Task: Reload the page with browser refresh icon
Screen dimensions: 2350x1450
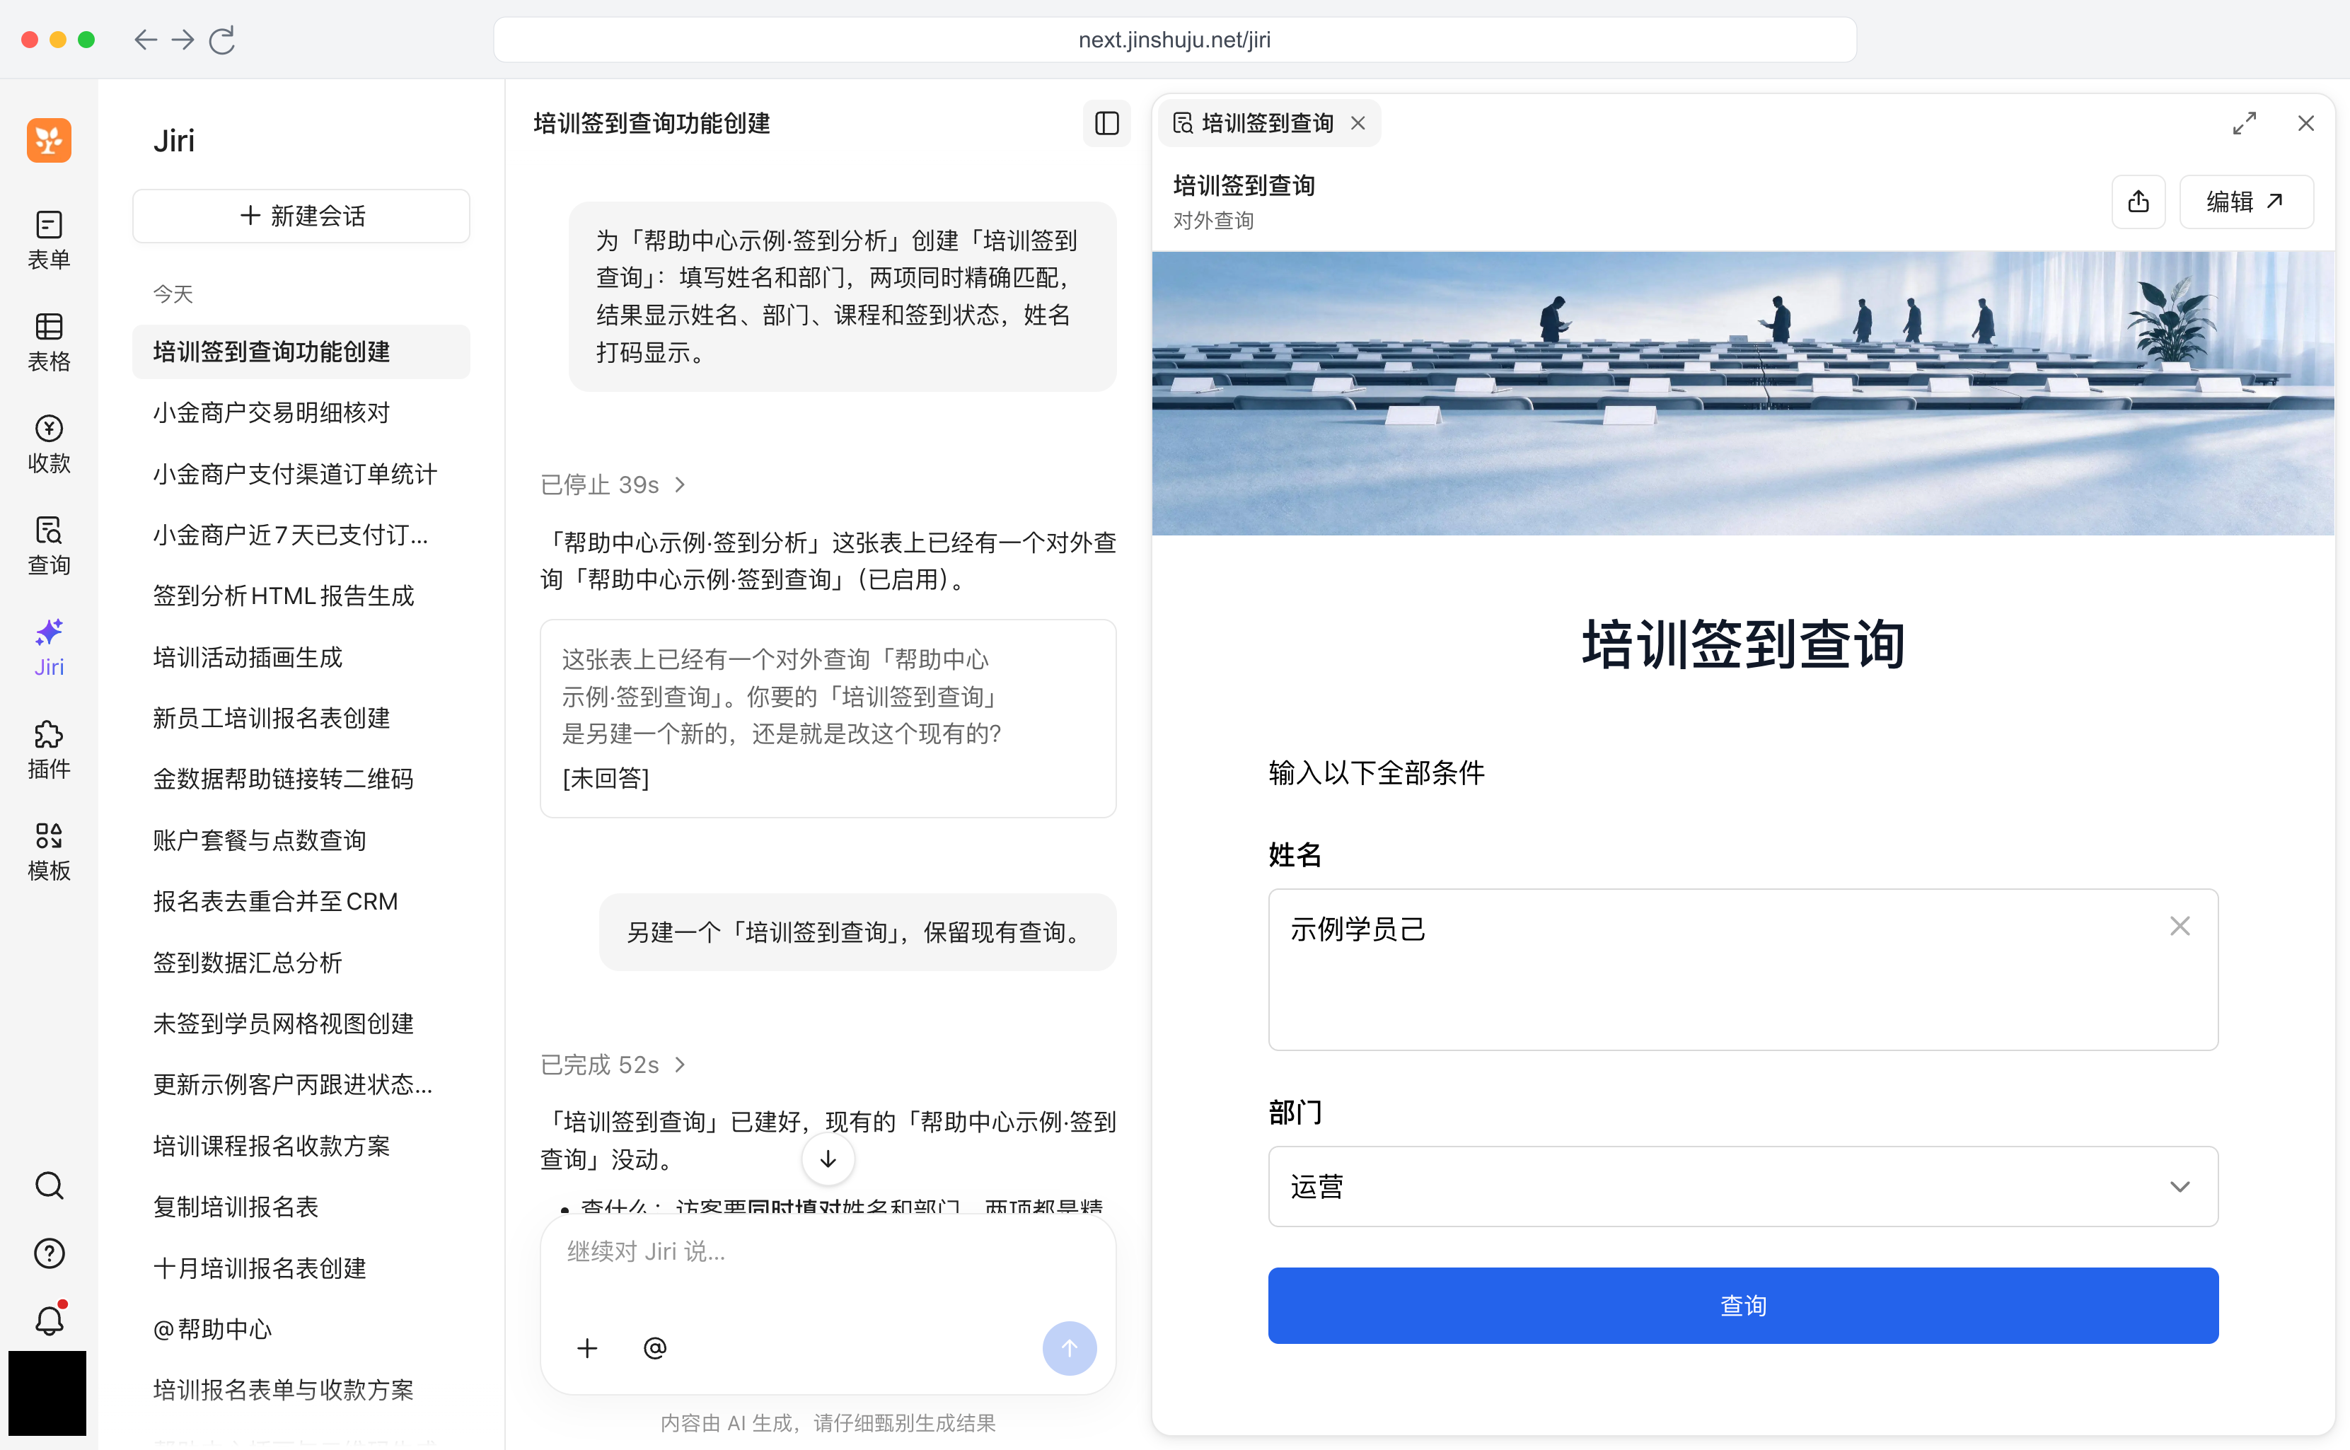Action: point(223,40)
